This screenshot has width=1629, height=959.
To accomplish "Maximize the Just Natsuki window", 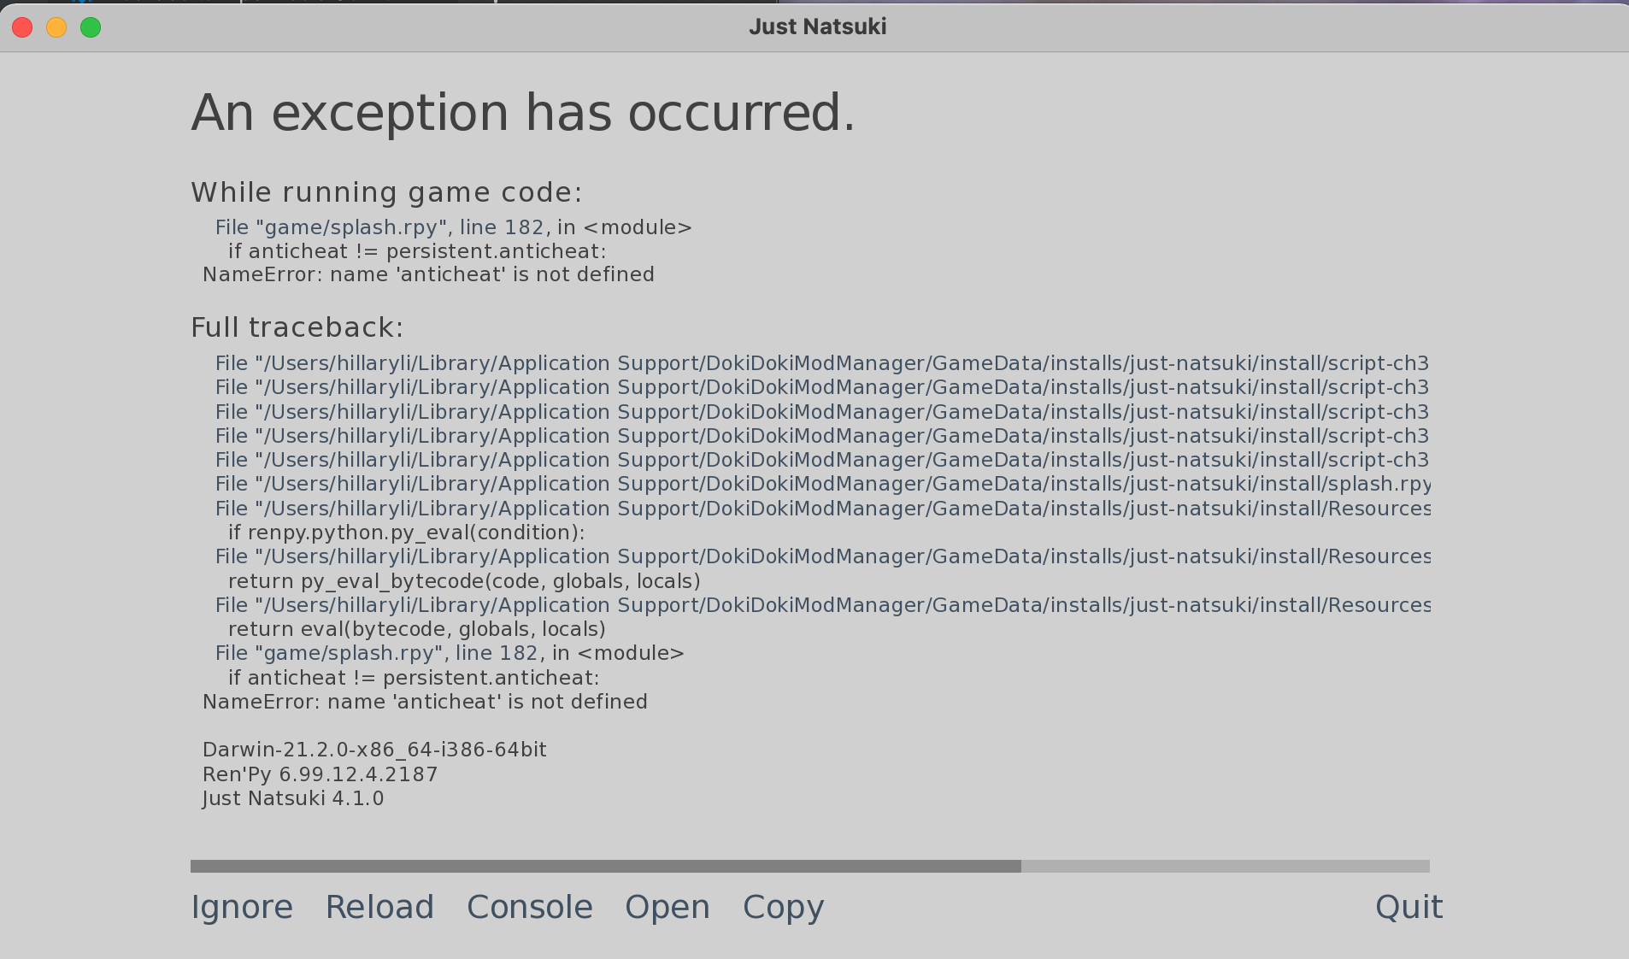I will (x=90, y=26).
